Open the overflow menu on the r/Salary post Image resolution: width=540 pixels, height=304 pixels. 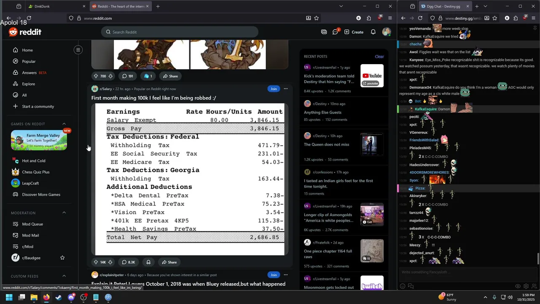pos(286,89)
